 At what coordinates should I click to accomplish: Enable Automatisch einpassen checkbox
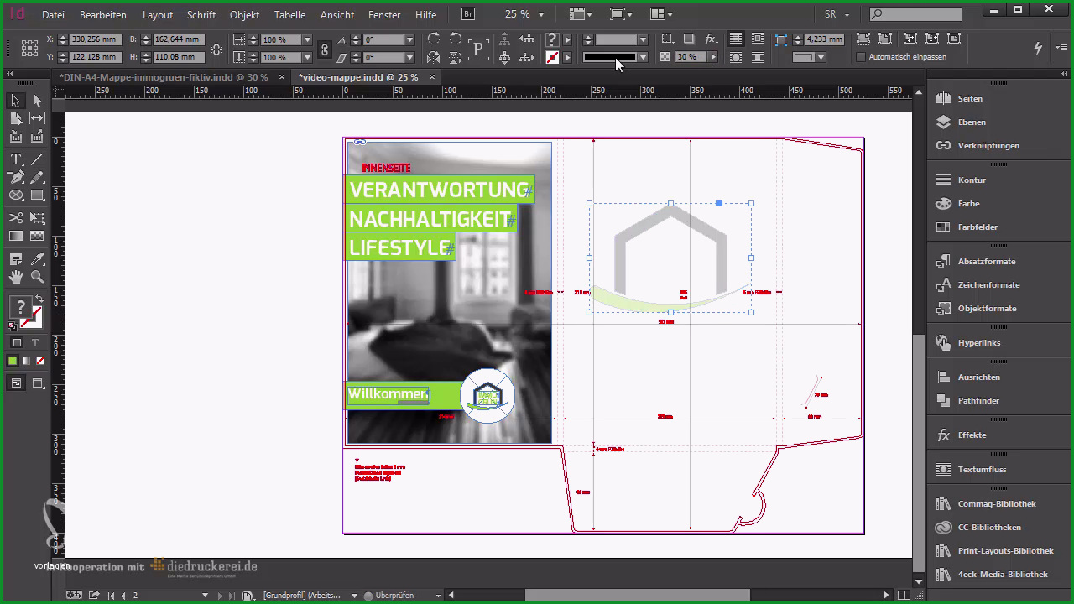(x=860, y=57)
